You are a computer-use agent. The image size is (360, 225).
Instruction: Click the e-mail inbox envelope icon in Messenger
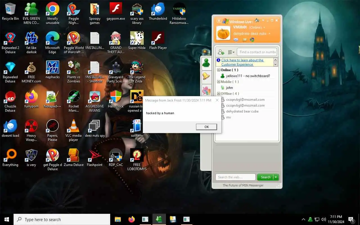236,40
